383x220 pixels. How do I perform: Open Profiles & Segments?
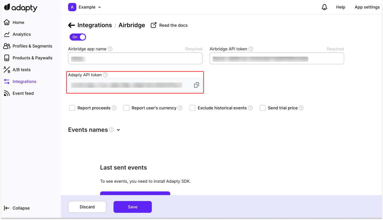[28, 46]
